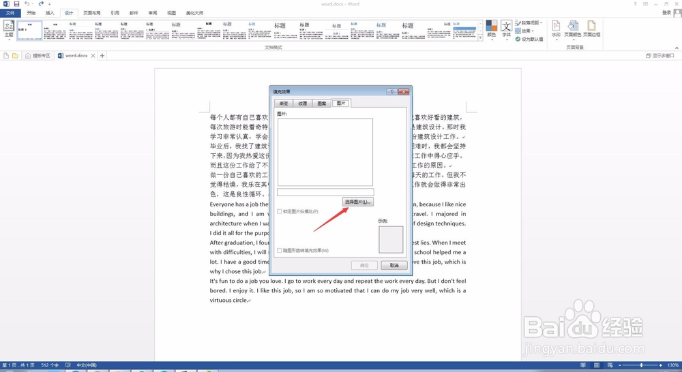Close the word.docx document tab
The height and width of the screenshot is (372, 682).
tap(93, 56)
